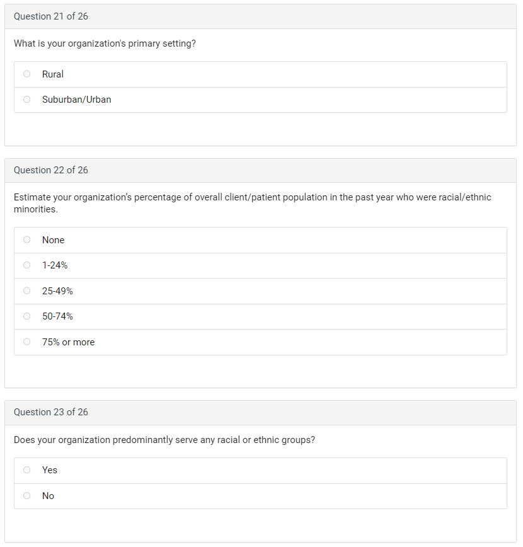Click the '1-24%' label text
The height and width of the screenshot is (547, 523).
[55, 265]
